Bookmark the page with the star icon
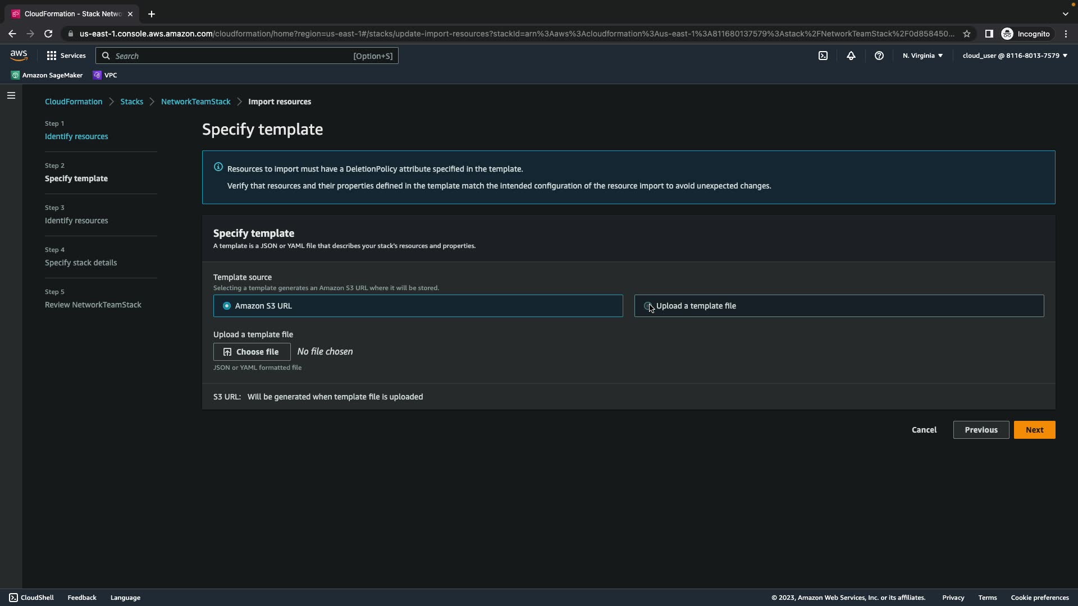 click(x=966, y=34)
